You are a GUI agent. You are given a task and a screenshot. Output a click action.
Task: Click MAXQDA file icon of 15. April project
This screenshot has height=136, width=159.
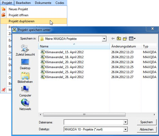pyautogui.click(x=43, y=52)
